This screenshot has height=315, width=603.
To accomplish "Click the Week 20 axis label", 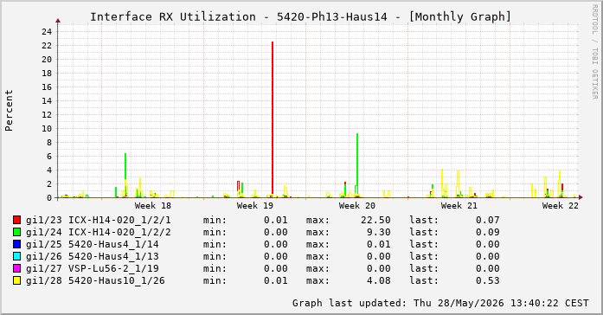I will (357, 206).
